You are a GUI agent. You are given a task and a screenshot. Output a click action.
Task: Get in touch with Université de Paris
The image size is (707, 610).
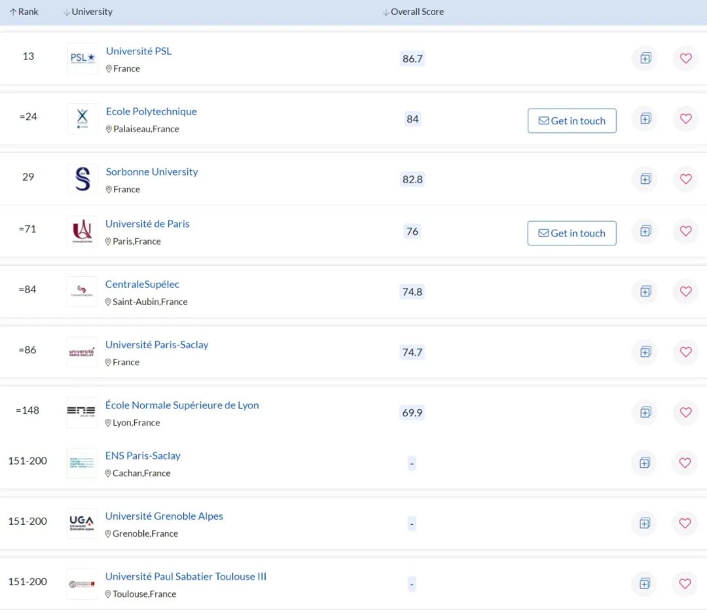tap(571, 233)
